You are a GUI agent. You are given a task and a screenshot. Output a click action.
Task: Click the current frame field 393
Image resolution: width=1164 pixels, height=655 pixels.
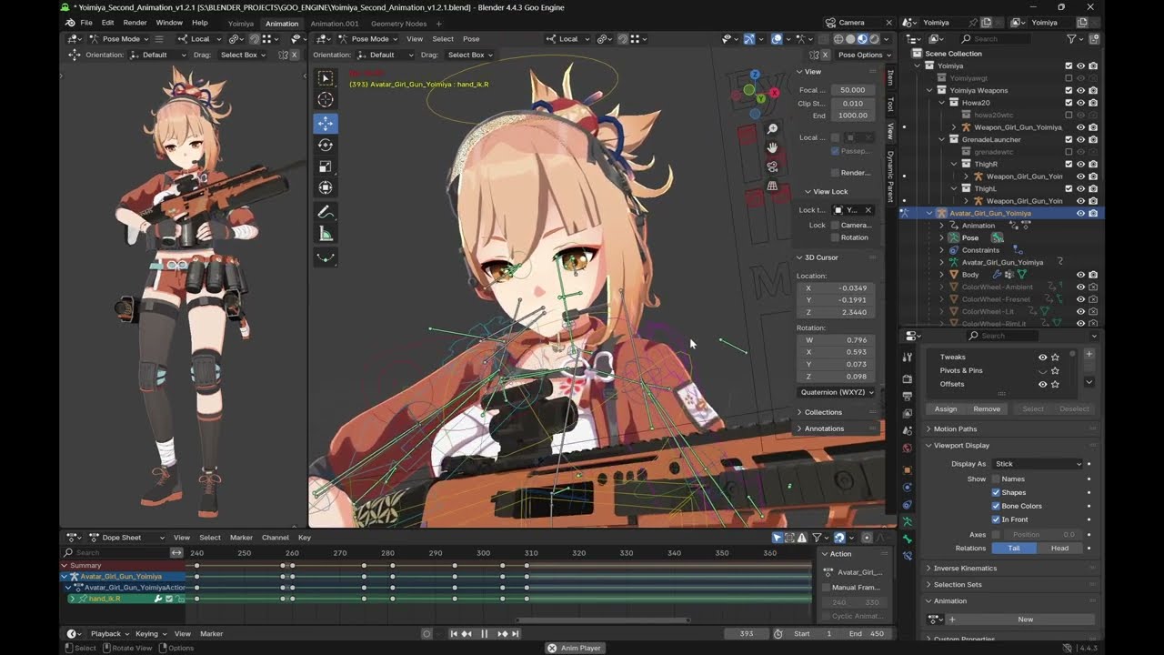click(x=747, y=634)
